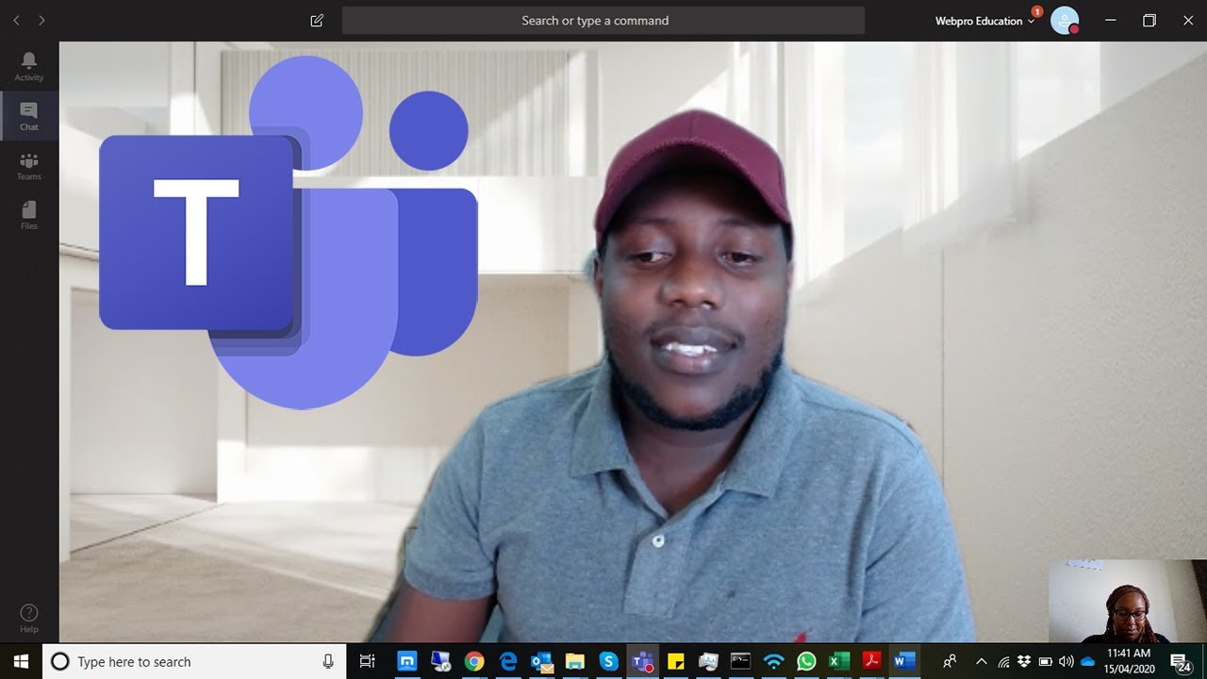
Task: Click the Microsoft Teams taskbar icon
Action: click(x=643, y=661)
